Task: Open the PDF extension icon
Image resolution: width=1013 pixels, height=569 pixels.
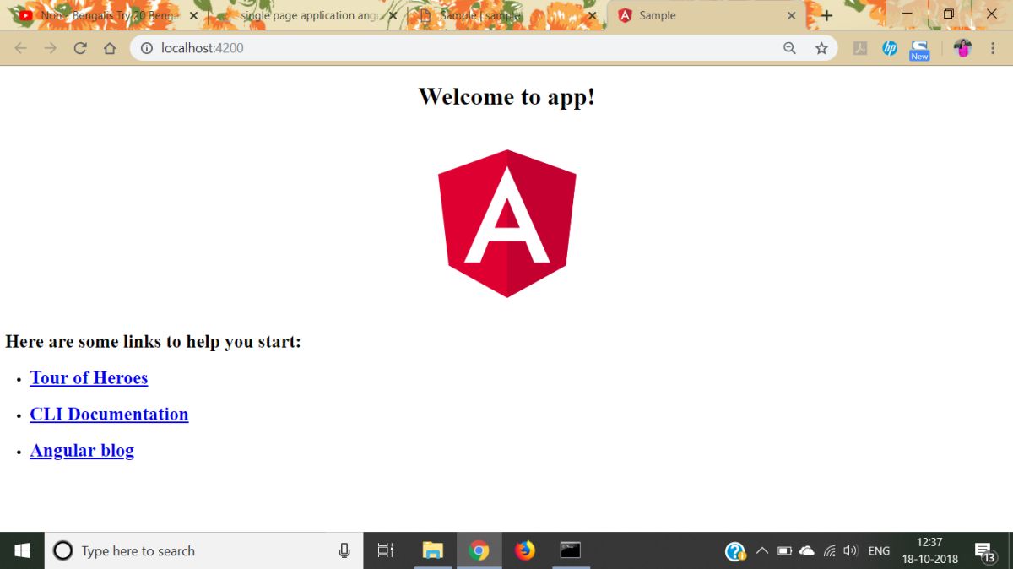Action: [x=860, y=48]
